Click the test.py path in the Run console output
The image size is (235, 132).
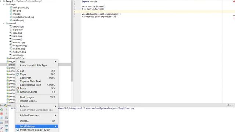(110, 109)
